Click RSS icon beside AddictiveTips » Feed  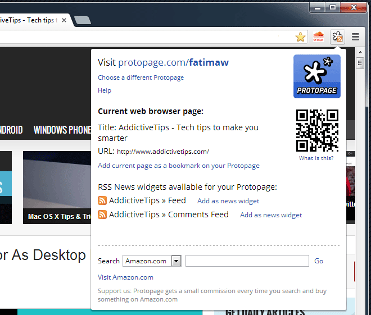coord(102,200)
